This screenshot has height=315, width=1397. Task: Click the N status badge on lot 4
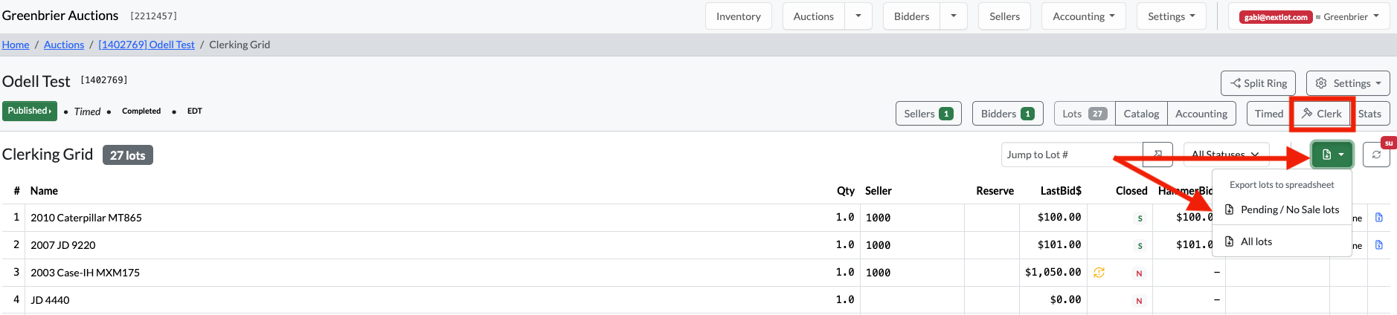[x=1139, y=301]
